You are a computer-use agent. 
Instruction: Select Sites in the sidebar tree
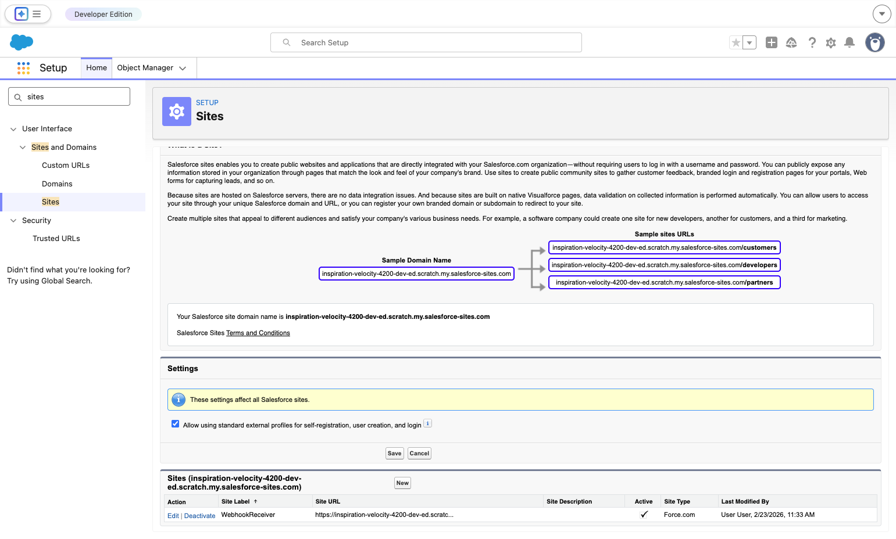click(x=51, y=202)
